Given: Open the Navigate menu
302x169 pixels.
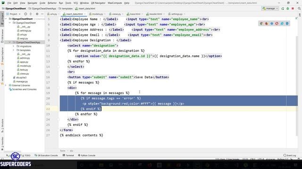Looking at the screenshot, I should (x=32, y=3).
